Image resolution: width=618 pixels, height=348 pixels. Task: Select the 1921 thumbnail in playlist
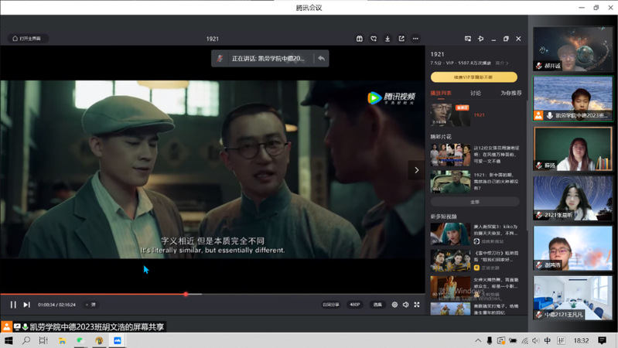pos(450,114)
